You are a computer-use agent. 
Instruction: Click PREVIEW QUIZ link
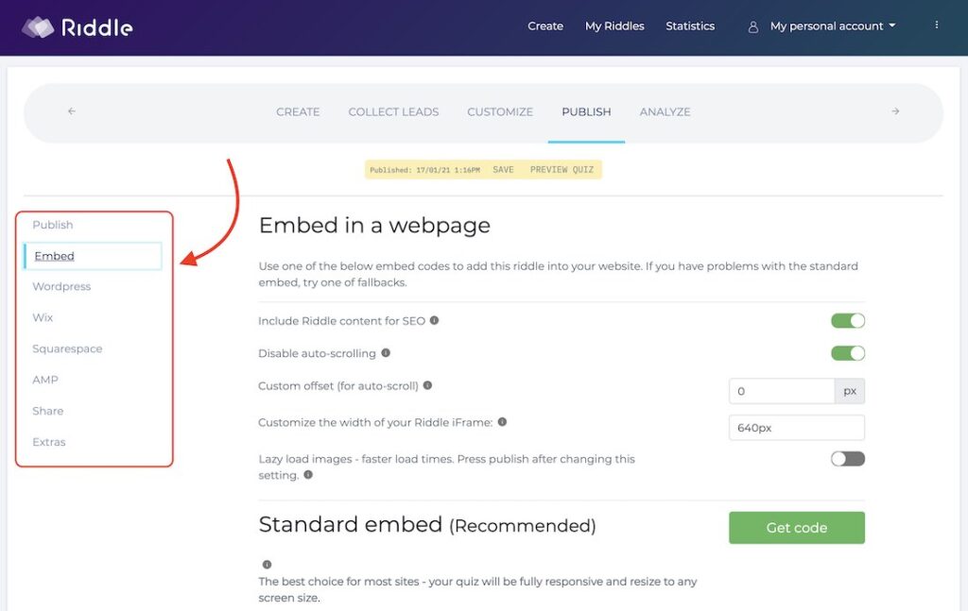[x=562, y=170]
